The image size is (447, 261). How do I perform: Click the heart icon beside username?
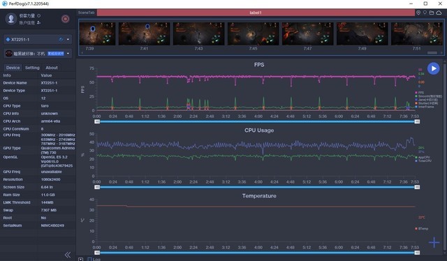(x=39, y=15)
